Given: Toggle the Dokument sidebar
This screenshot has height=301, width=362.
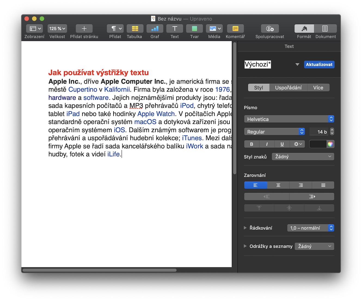Looking at the screenshot, I should click(x=325, y=29).
